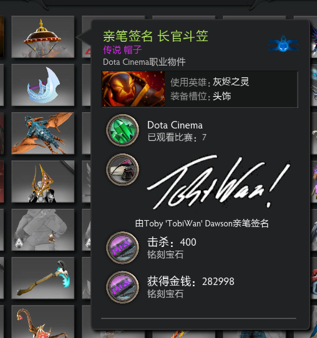Click the 获得金钱 inscribed gem icon
Image resolution: width=317 pixels, height=338 pixels.
pyautogui.click(x=122, y=287)
